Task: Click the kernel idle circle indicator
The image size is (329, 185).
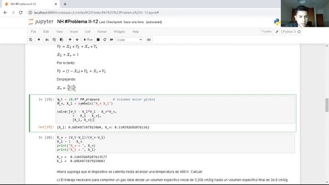Action: point(299,32)
